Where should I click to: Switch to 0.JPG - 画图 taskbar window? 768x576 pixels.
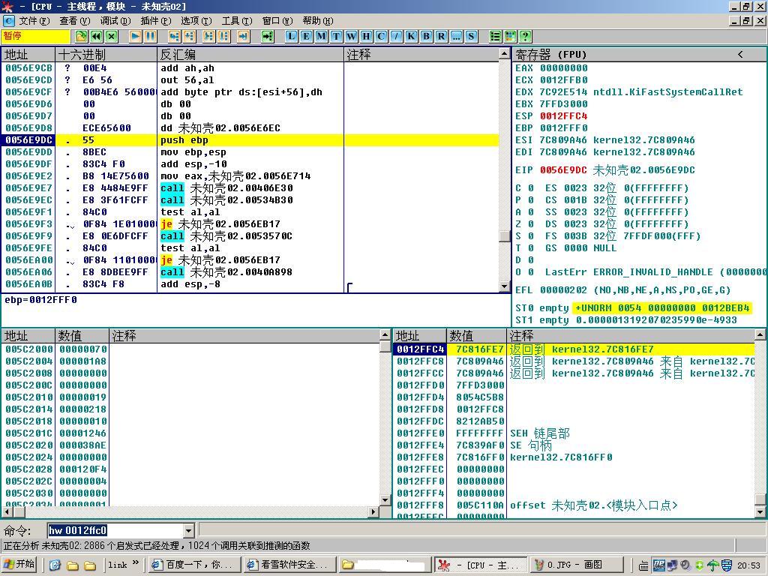(x=577, y=565)
